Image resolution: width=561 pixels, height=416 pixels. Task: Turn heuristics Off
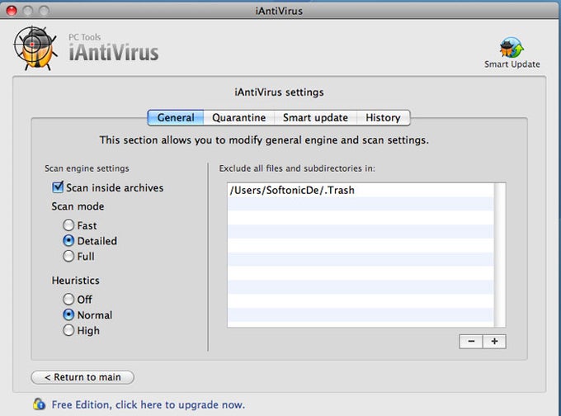pyautogui.click(x=68, y=299)
